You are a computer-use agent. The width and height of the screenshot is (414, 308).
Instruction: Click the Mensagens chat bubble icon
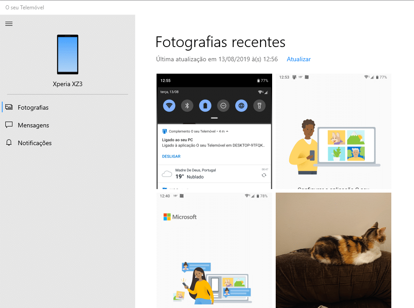[9, 125]
